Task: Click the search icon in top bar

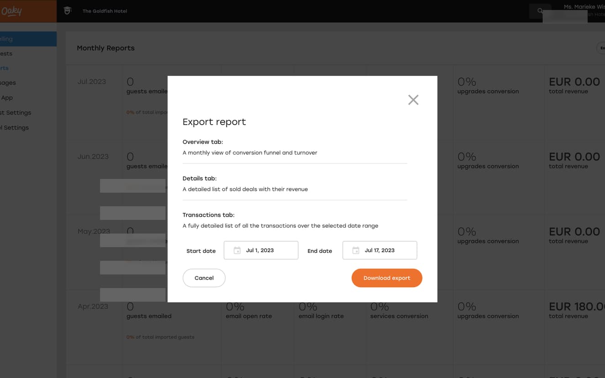Action: pyautogui.click(x=540, y=11)
